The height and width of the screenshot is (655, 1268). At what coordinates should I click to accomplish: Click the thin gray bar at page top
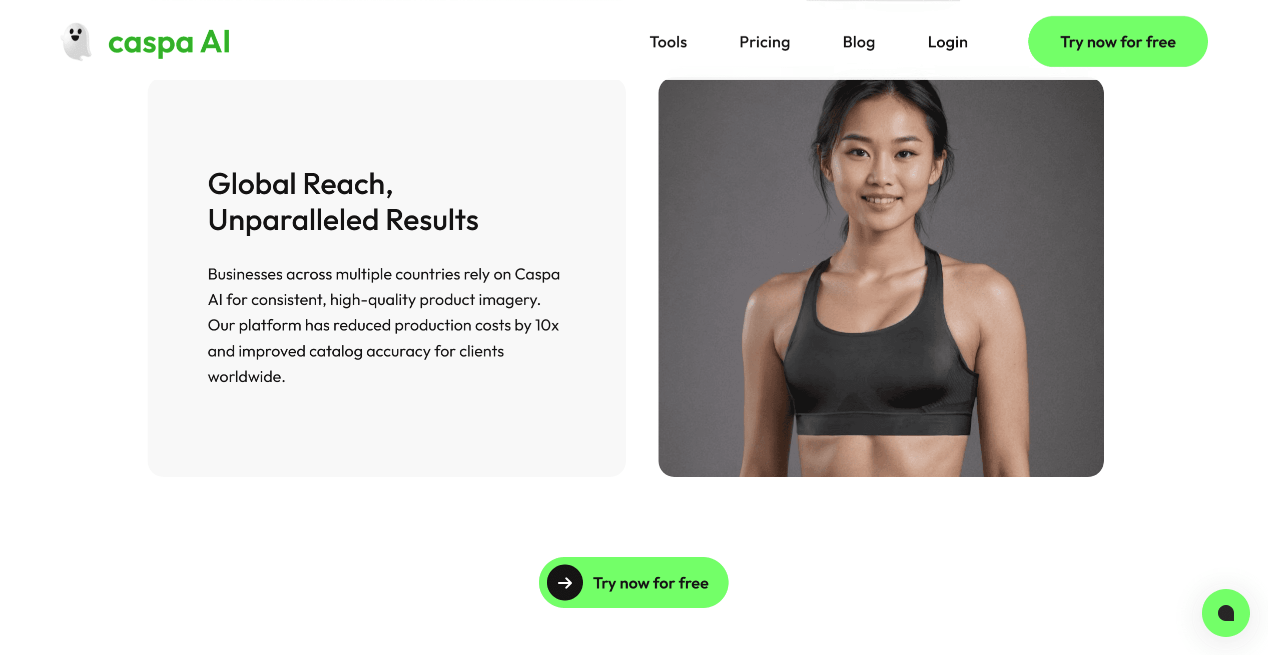tap(883, 1)
